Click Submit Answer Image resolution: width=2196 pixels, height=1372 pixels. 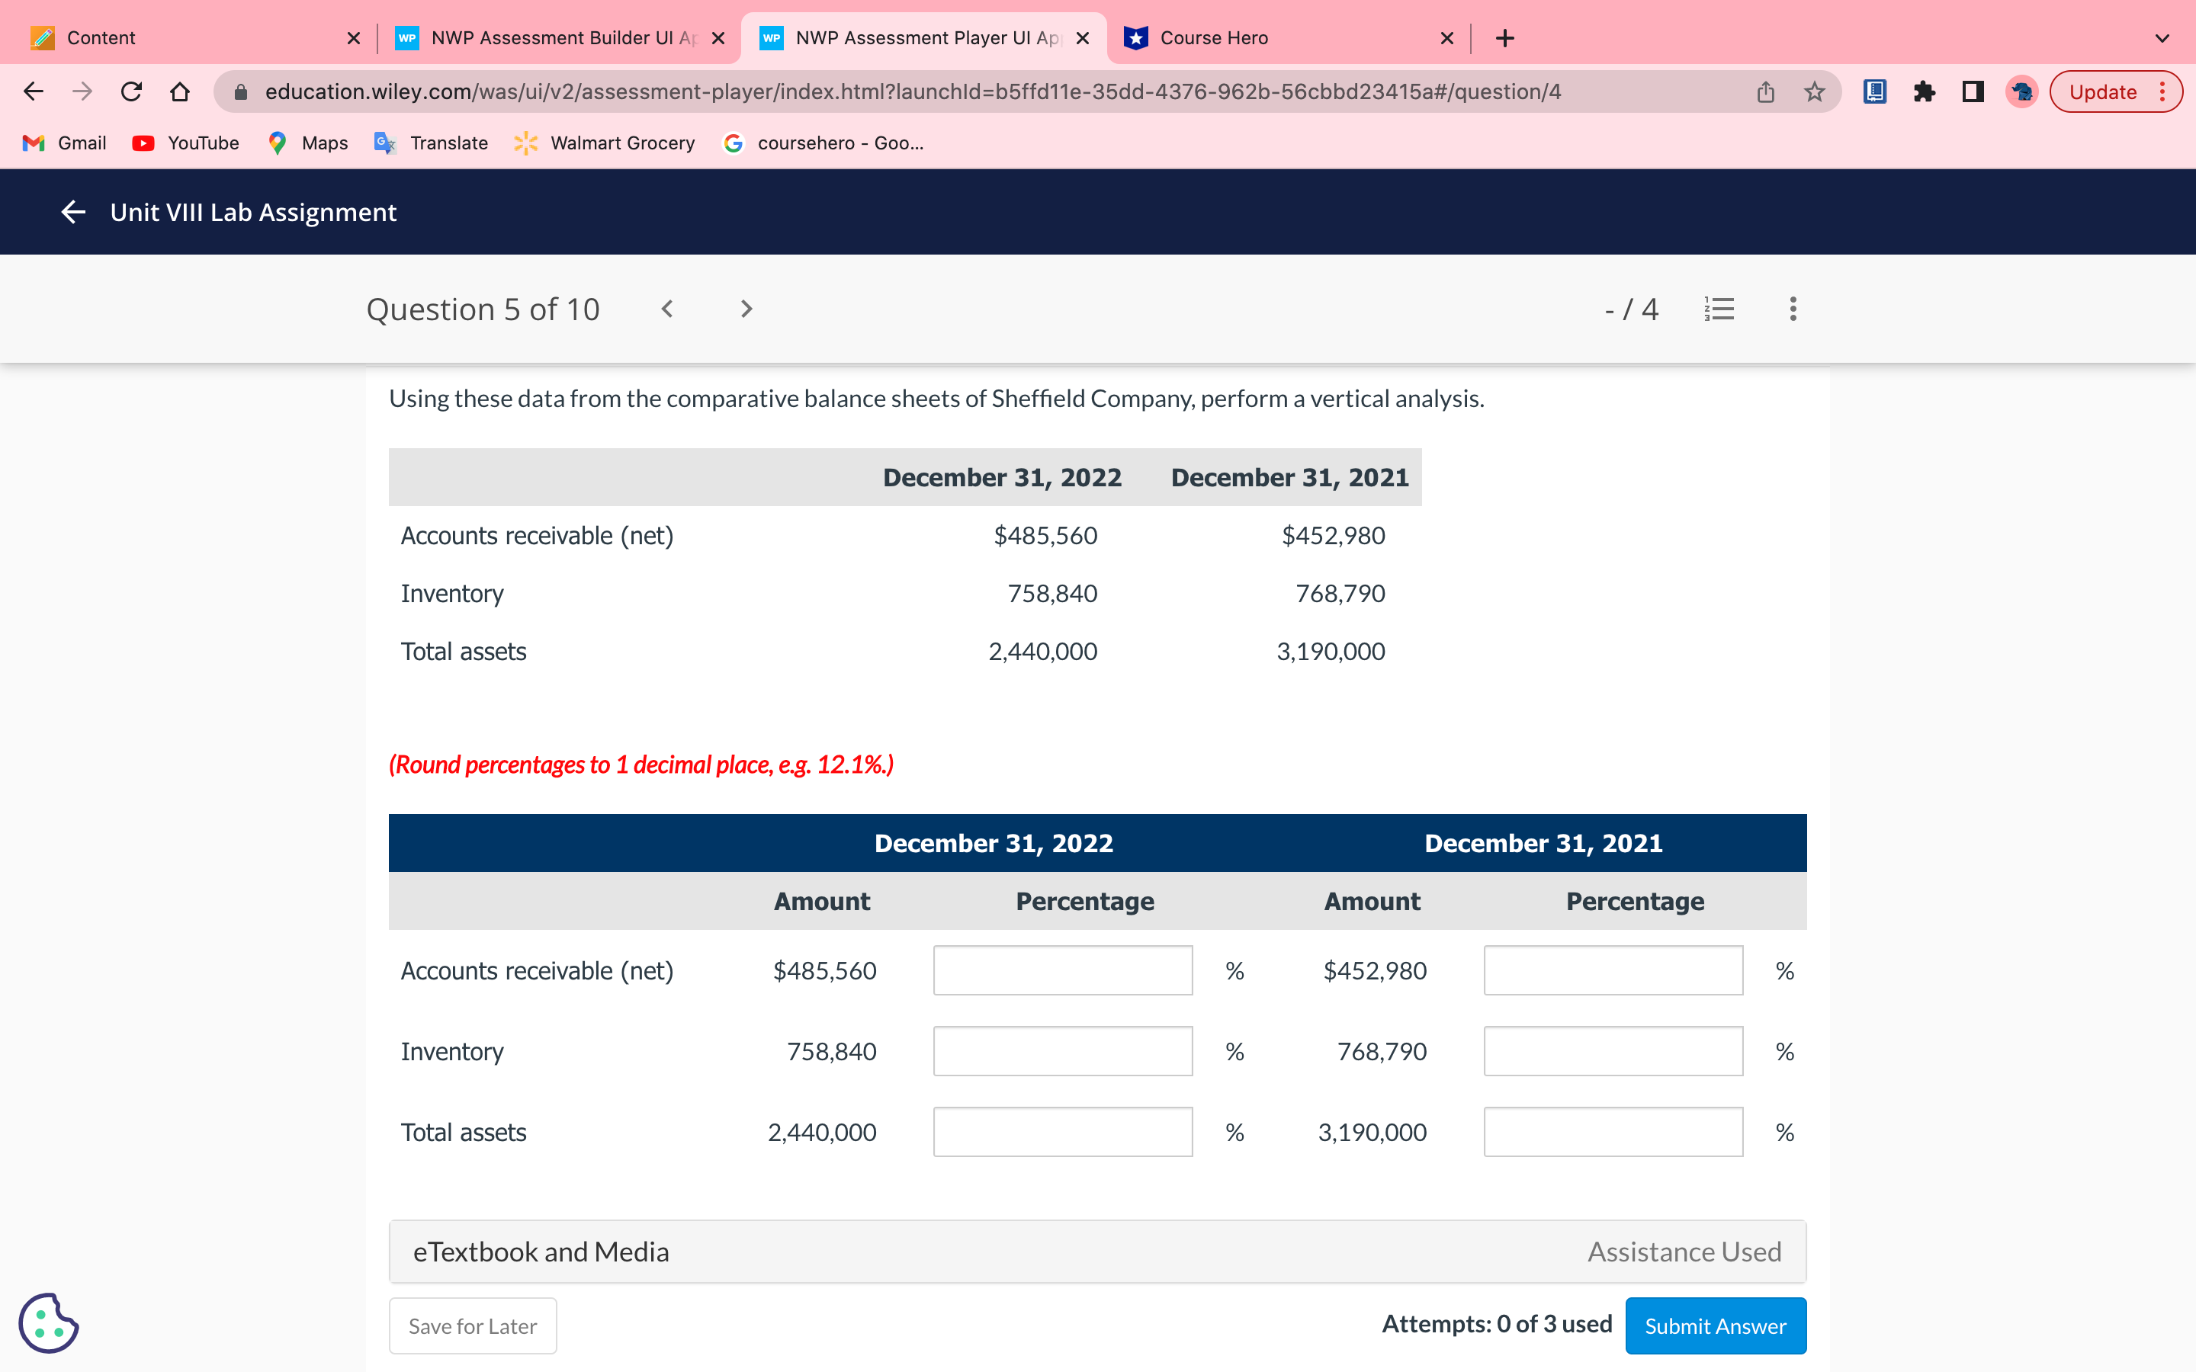click(1715, 1325)
